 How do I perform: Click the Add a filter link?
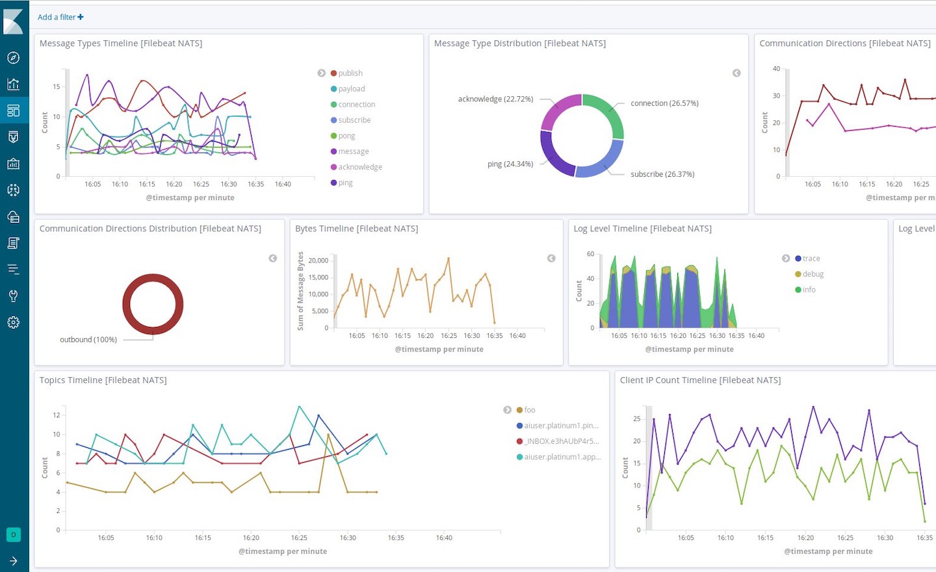[60, 17]
